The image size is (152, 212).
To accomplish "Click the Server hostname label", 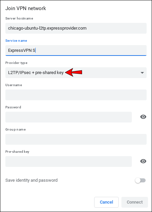I will [x=19, y=19].
